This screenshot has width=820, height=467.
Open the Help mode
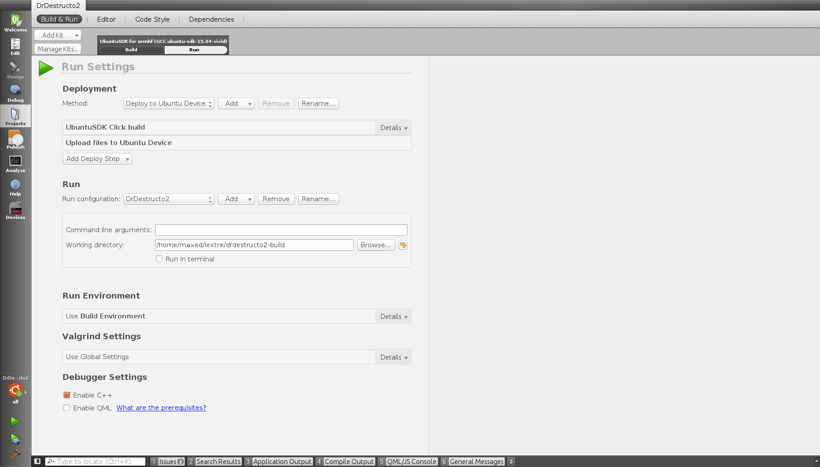point(15,187)
